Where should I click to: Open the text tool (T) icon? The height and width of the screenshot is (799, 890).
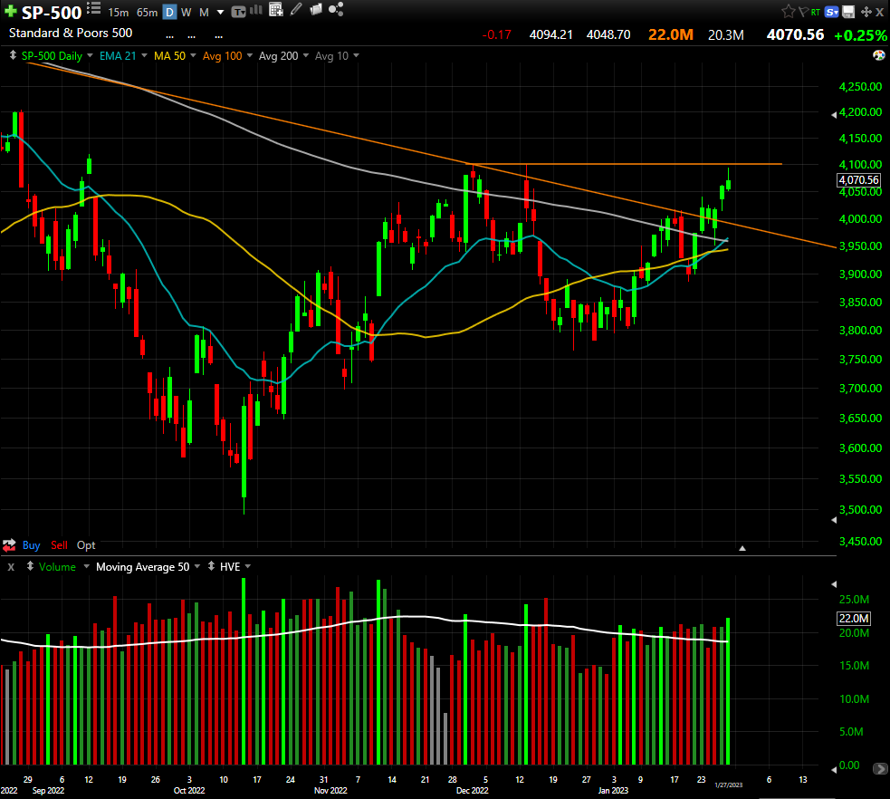click(x=239, y=12)
